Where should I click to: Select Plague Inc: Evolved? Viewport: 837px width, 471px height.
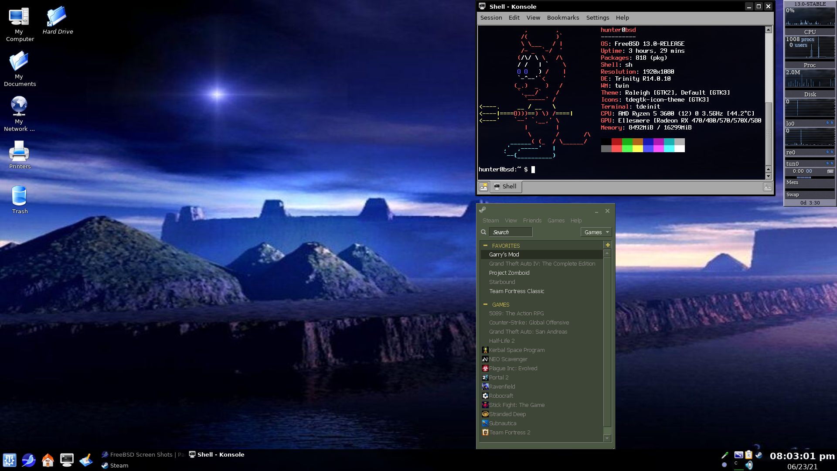click(541, 368)
